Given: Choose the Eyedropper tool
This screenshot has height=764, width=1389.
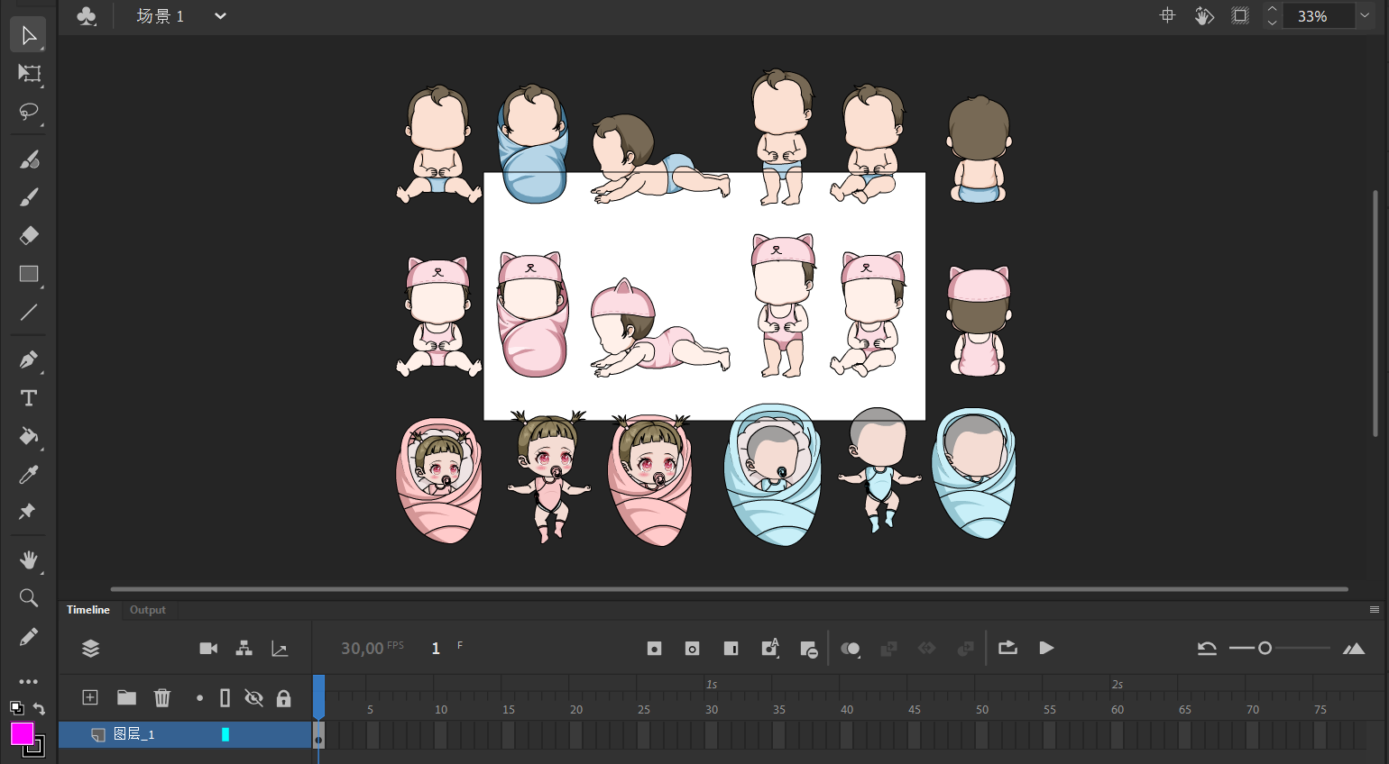Looking at the screenshot, I should click(x=29, y=475).
